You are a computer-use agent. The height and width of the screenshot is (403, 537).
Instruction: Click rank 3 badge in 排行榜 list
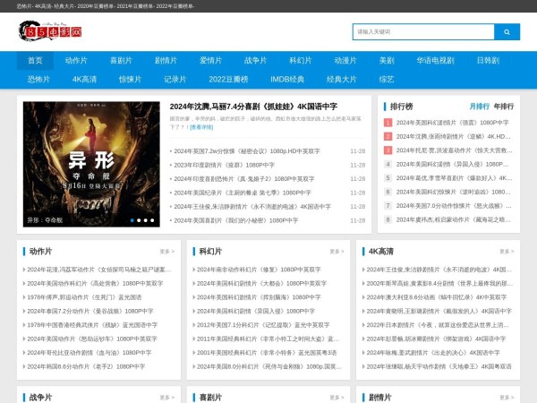pos(388,150)
